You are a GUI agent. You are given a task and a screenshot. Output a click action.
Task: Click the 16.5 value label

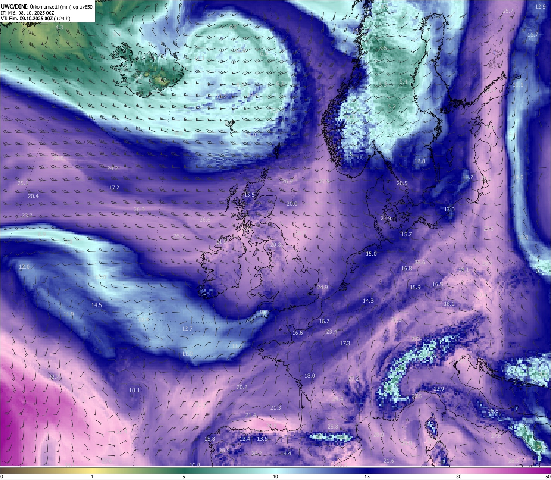(x=437, y=284)
